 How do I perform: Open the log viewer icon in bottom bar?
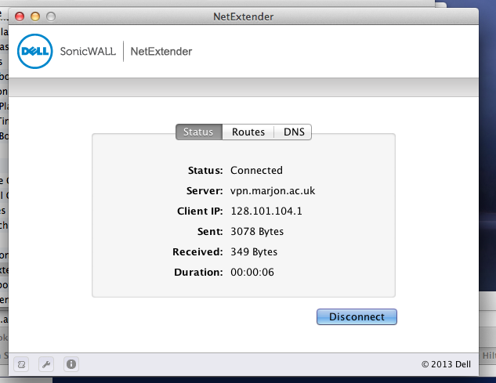21,364
